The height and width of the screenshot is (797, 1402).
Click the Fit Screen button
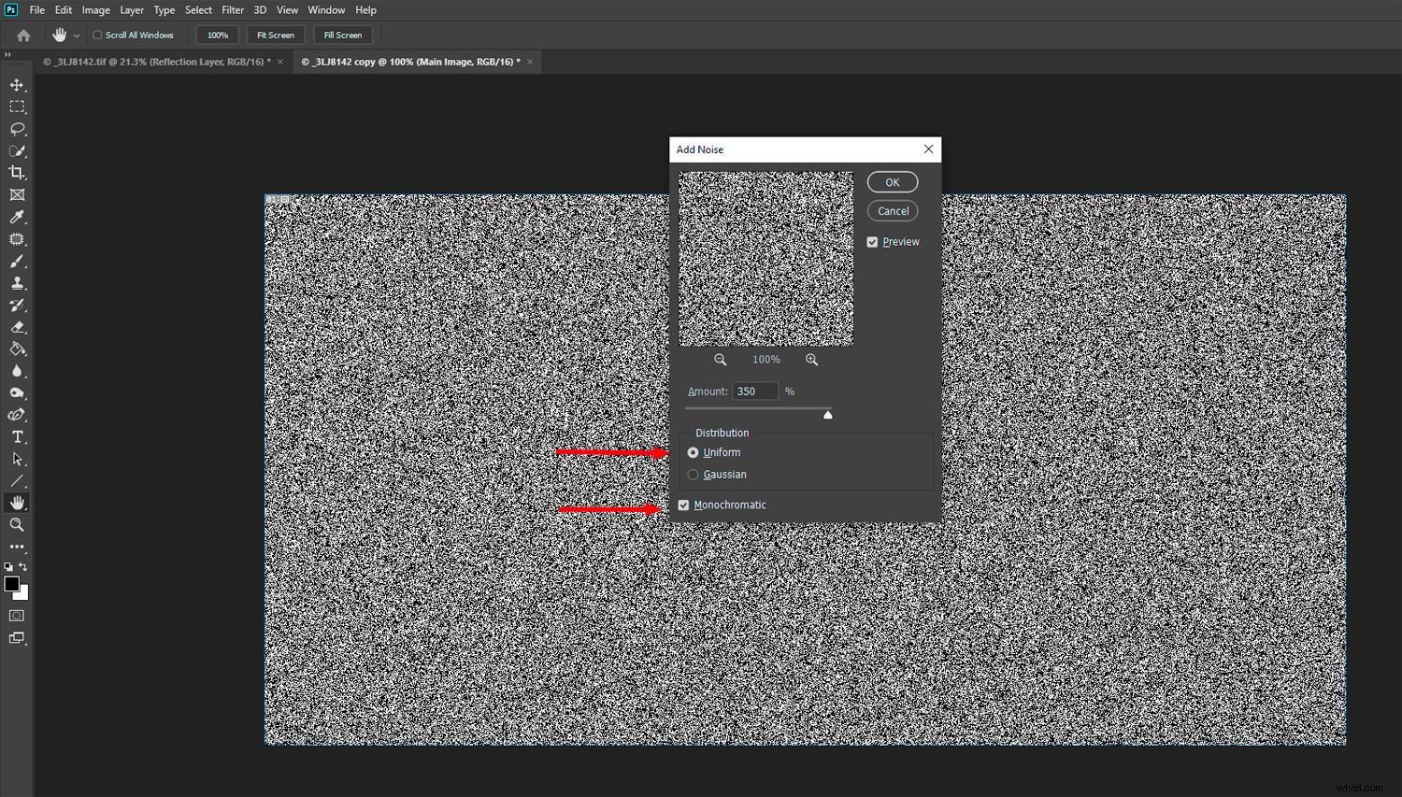(x=275, y=36)
